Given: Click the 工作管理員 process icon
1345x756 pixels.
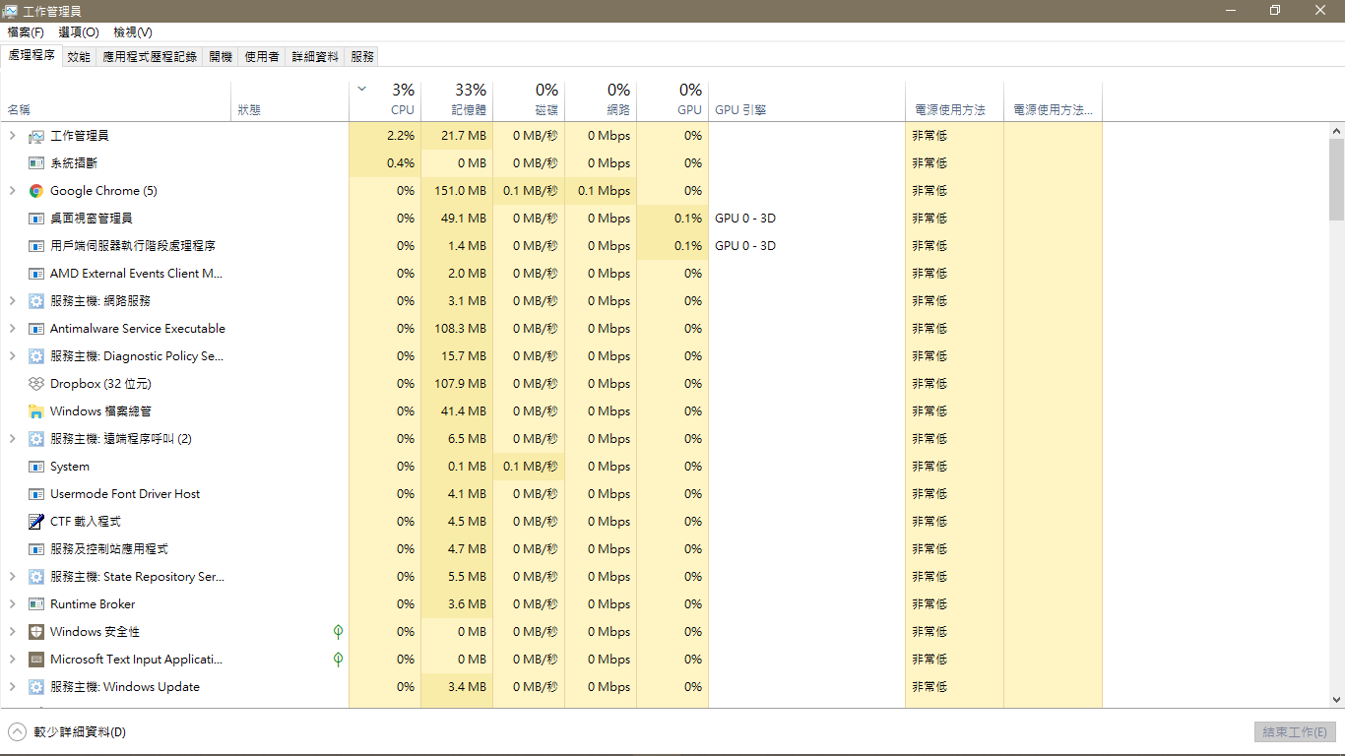Looking at the screenshot, I should tap(36, 136).
